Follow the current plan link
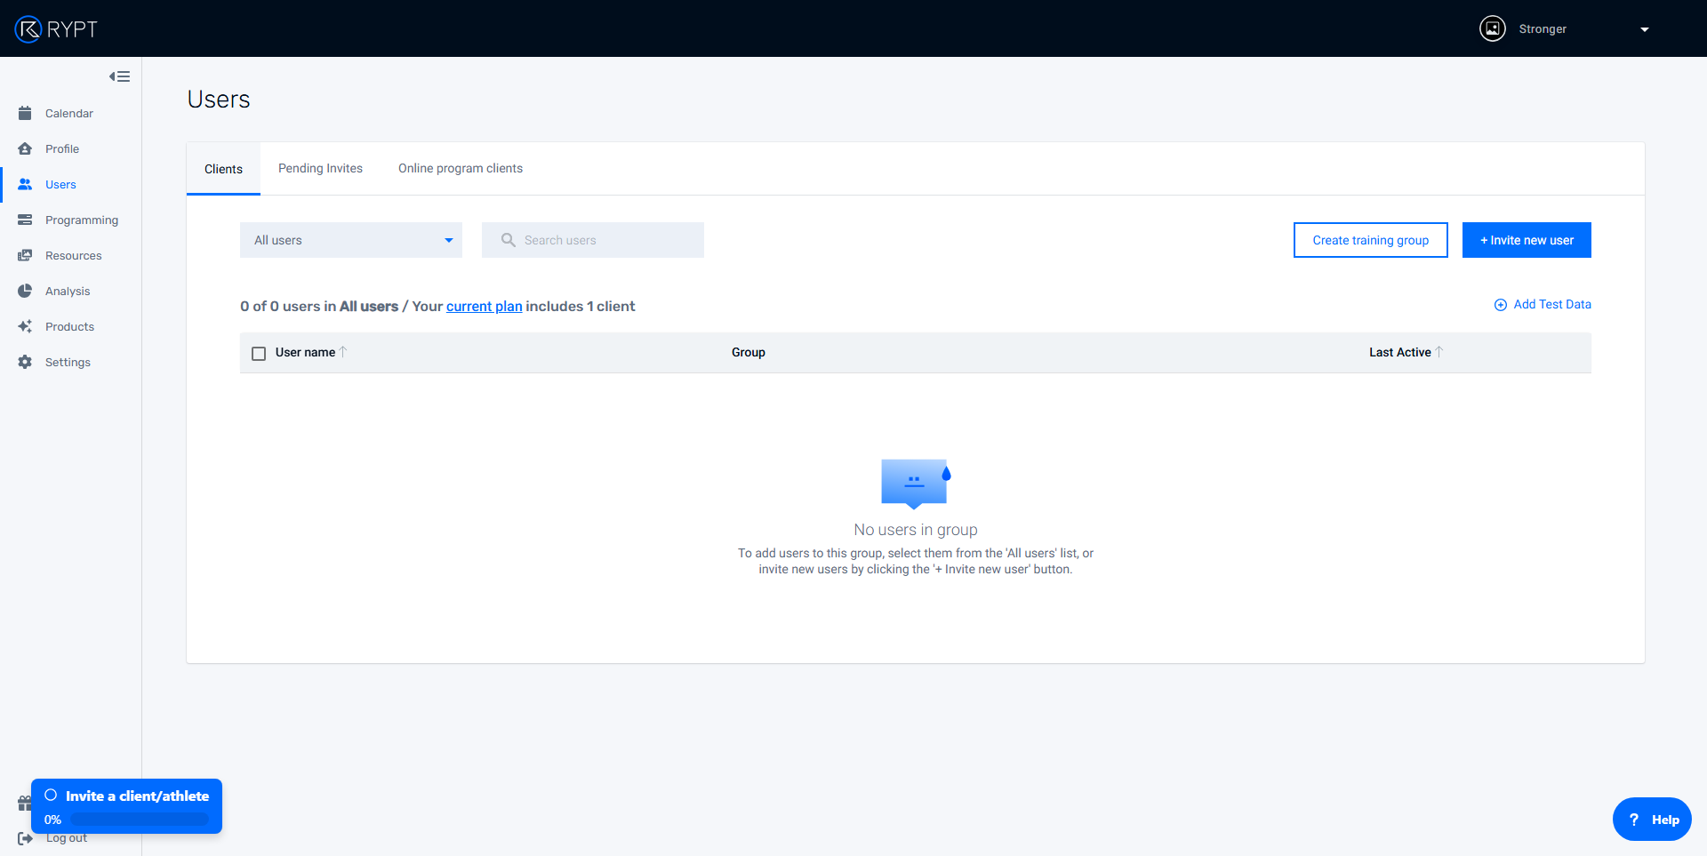Screen dimensions: 1707x856 [484, 306]
